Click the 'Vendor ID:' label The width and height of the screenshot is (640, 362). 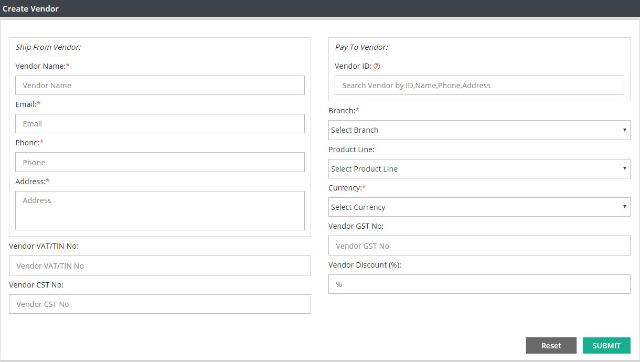coord(353,66)
